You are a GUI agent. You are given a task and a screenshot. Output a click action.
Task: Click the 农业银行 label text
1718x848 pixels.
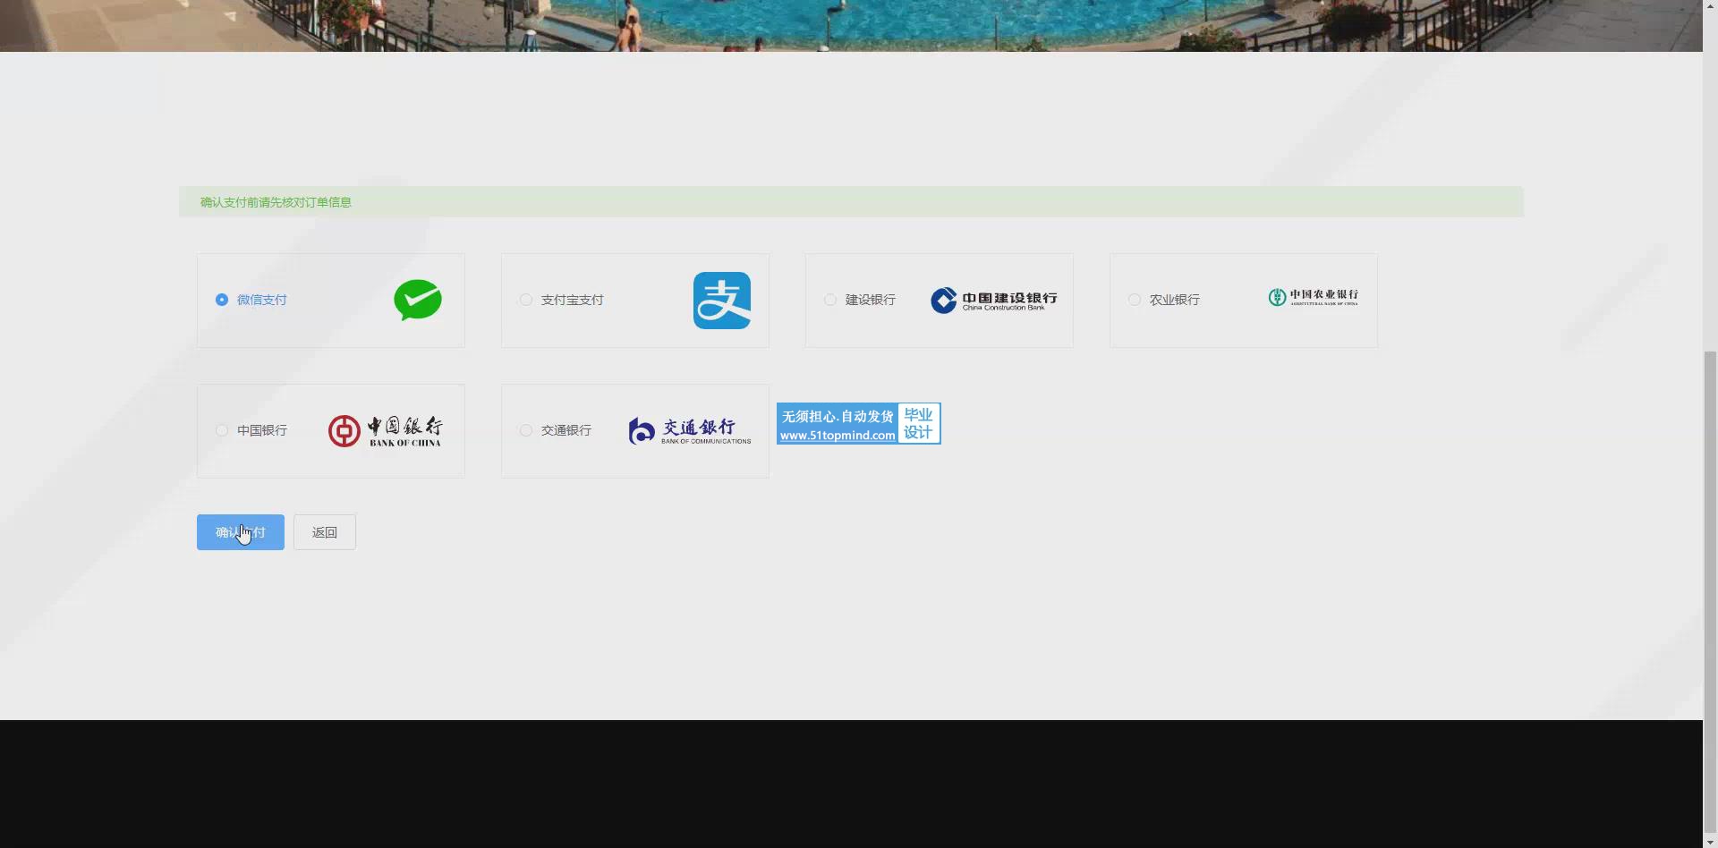[x=1175, y=300]
